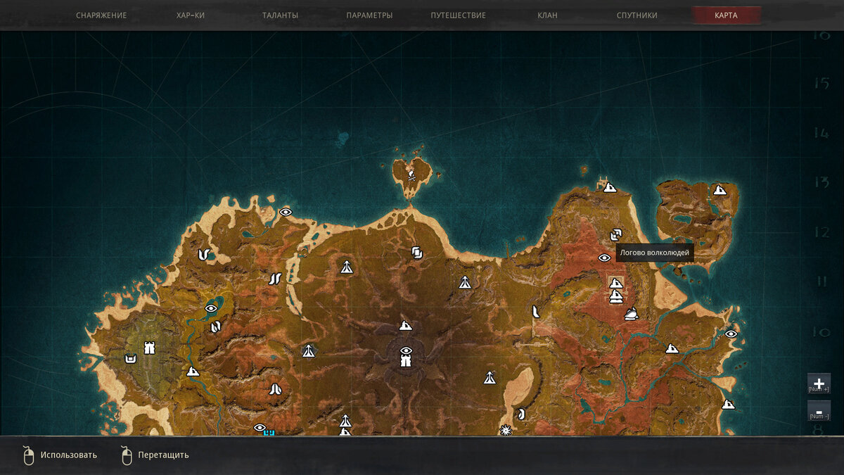The image size is (844, 475).
Task: Click the Использовать mouse hint
Action: click(x=60, y=455)
